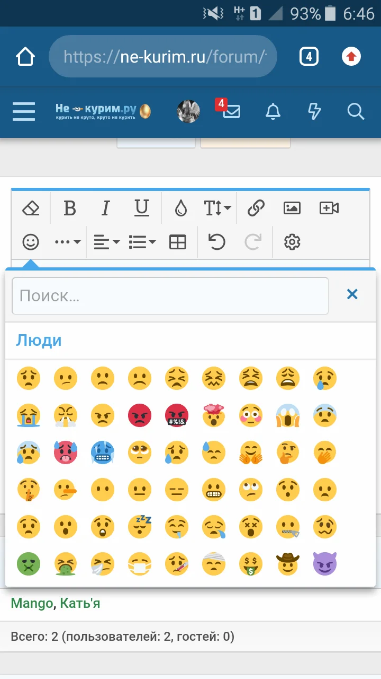Pick the crossed-out eyes dizzy face emoji
381x679 pixels.
tap(251, 527)
